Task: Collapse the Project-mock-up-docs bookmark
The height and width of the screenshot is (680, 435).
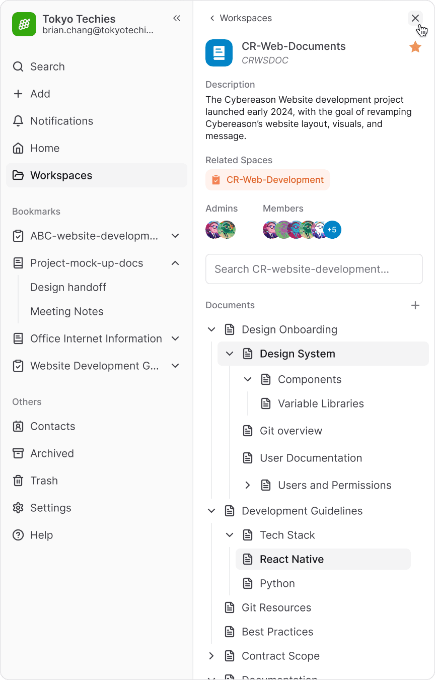Action: coord(175,263)
